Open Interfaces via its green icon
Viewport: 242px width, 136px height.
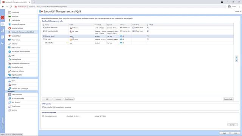click(9, 16)
